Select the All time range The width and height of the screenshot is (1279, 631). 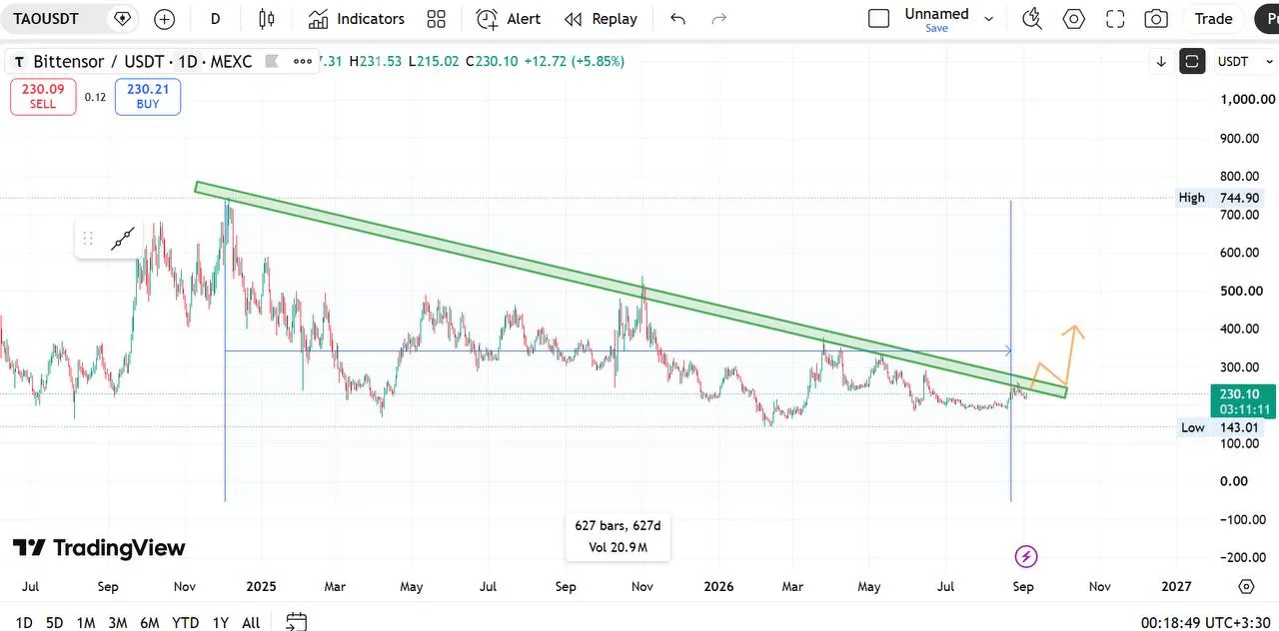point(251,622)
